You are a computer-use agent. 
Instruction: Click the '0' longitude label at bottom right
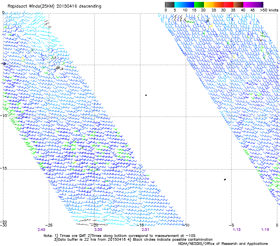[277, 225]
